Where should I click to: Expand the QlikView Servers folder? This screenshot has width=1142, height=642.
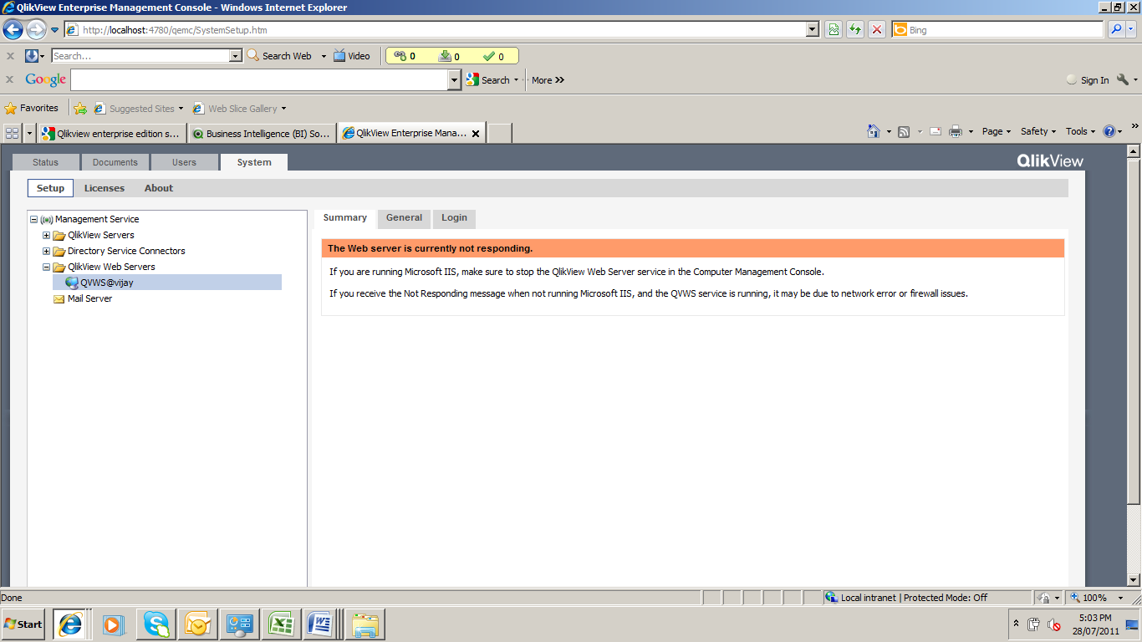pyautogui.click(x=47, y=236)
